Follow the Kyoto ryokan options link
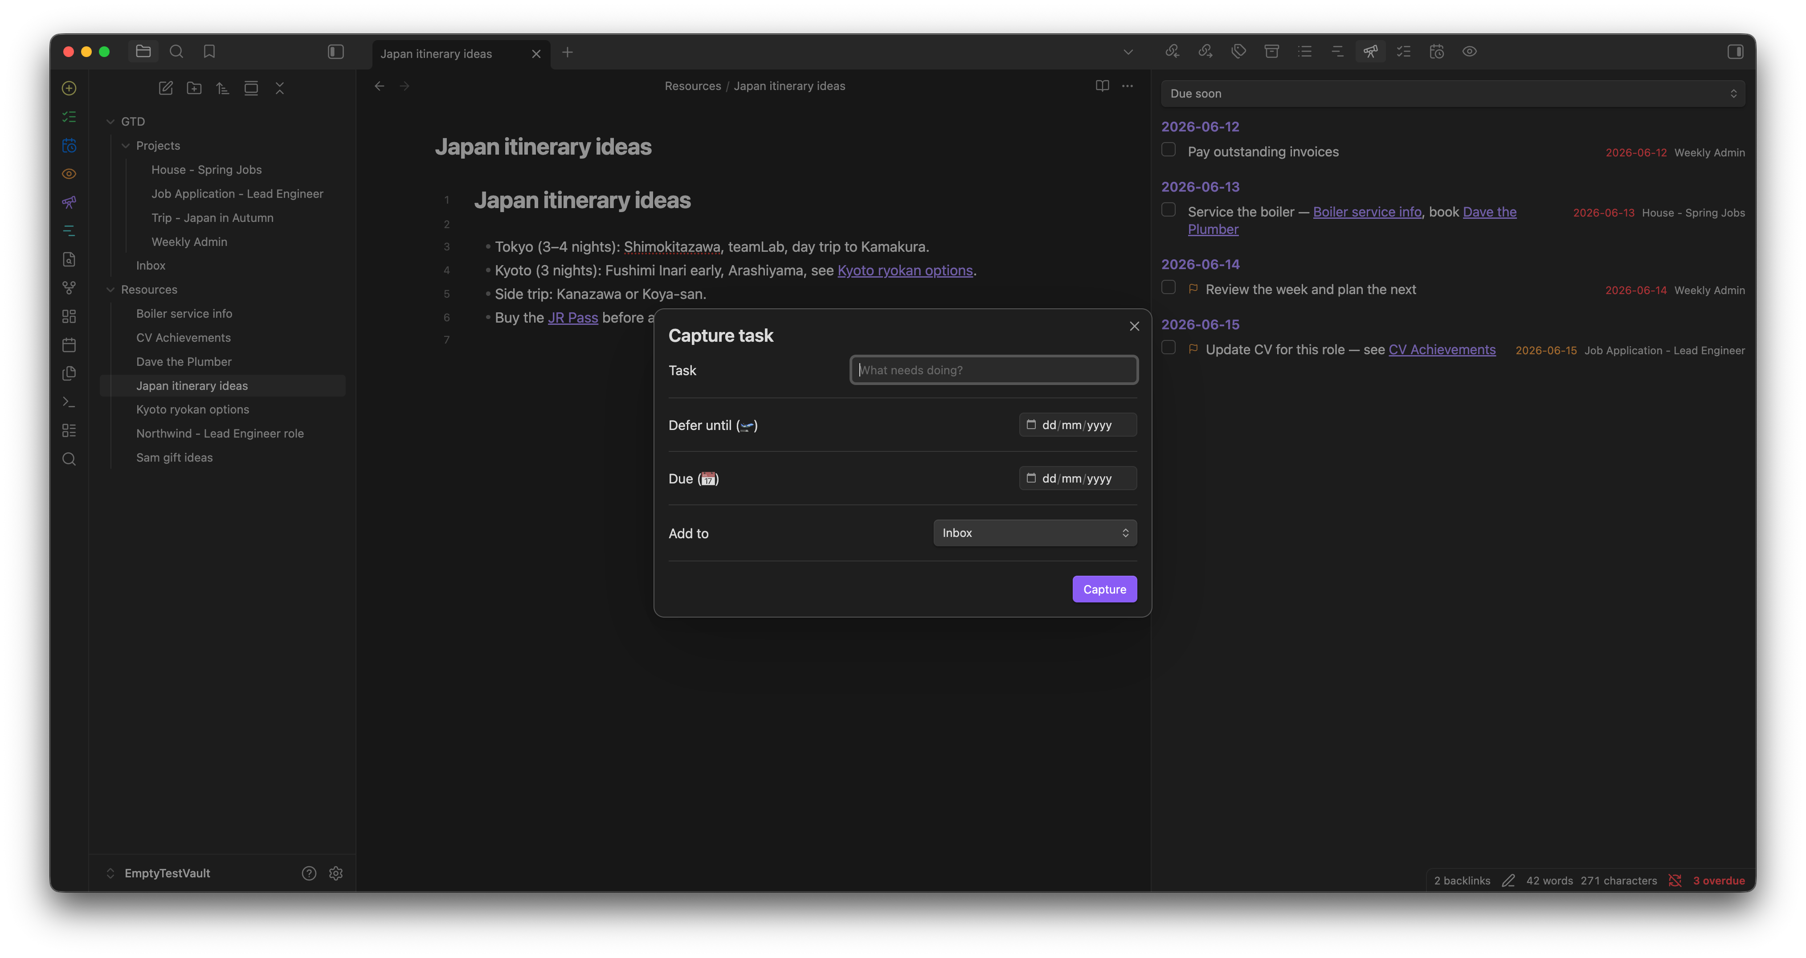Screen dimensions: 1806x958 904,271
